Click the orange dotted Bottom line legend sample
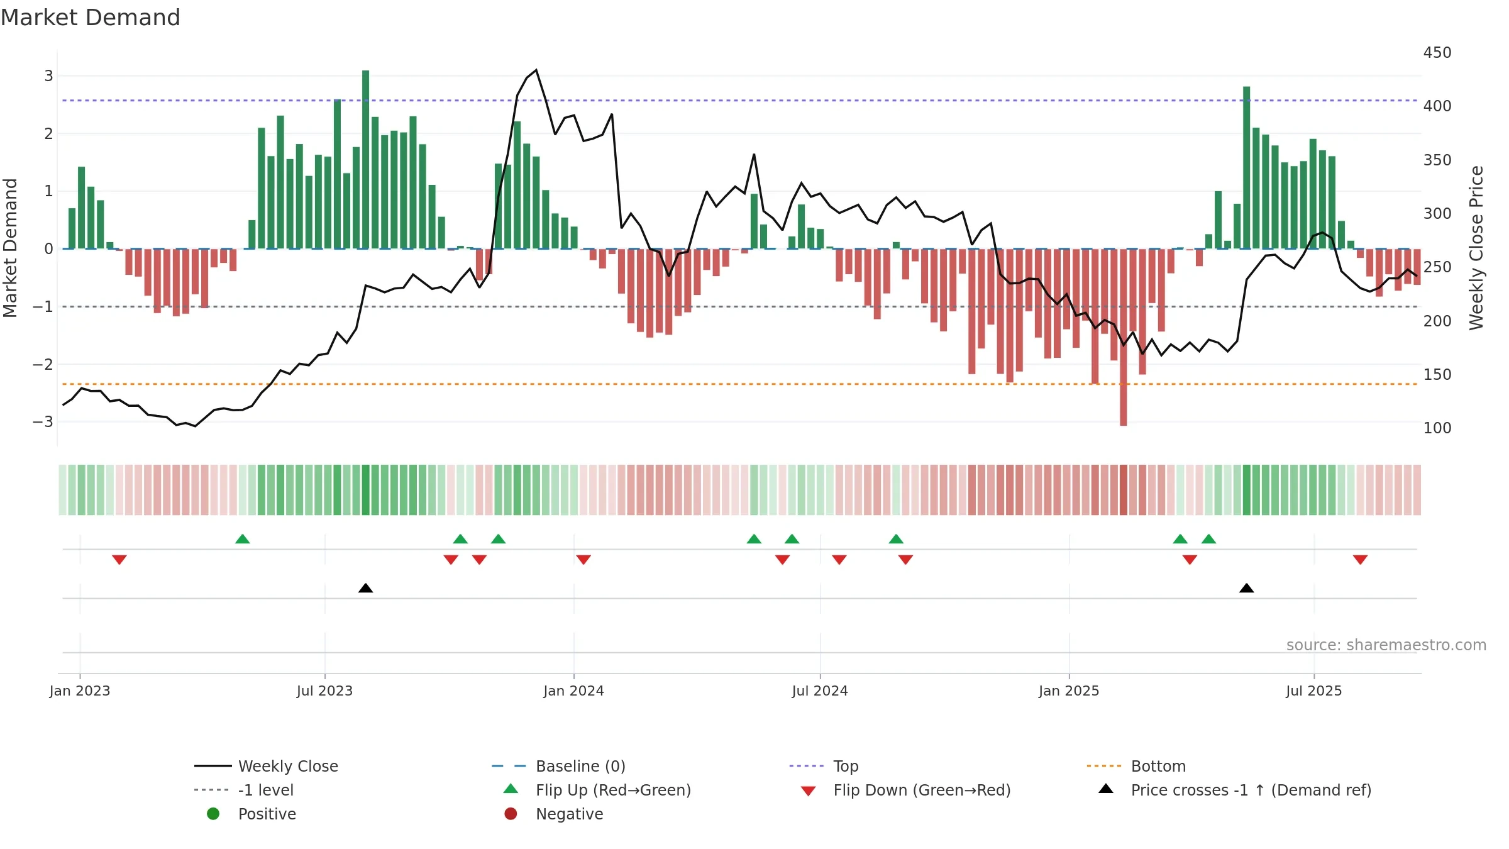 click(1103, 766)
